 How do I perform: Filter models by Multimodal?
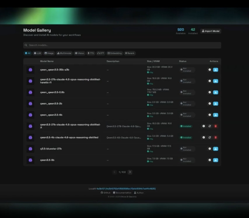(64, 53)
